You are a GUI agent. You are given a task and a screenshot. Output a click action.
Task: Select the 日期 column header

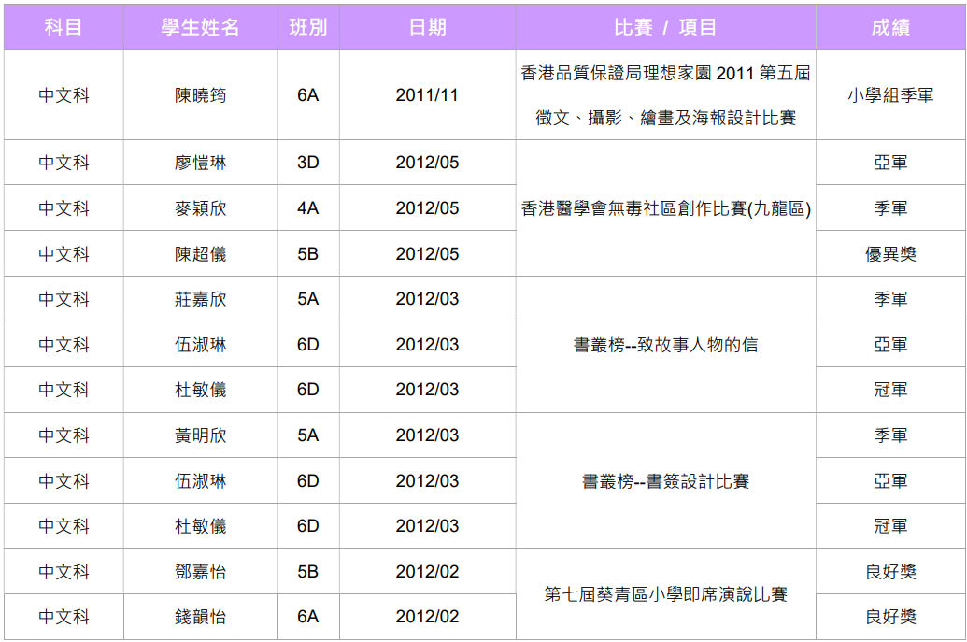427,28
